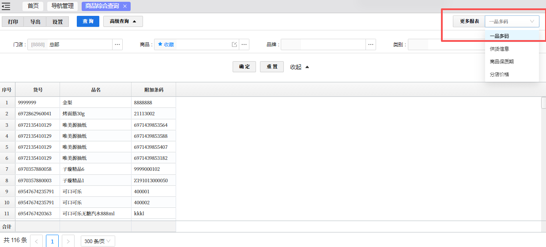
Task: Choose 一品多码 from the dropdown list
Action: (x=512, y=36)
